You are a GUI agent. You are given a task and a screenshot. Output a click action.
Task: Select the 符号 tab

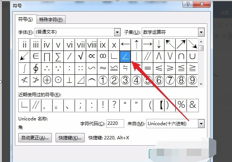pyautogui.click(x=25, y=19)
